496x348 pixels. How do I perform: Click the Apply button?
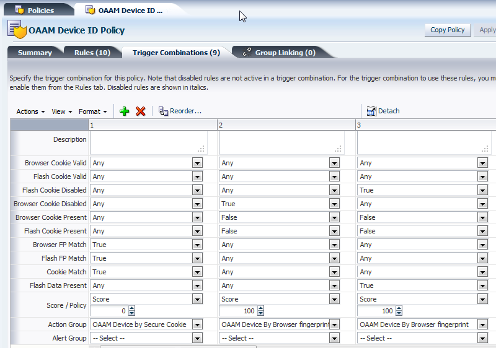click(x=486, y=30)
